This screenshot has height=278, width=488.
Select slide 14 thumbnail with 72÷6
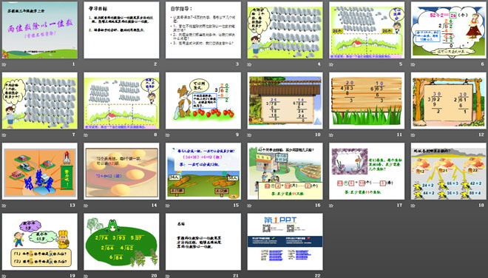pos(121,172)
